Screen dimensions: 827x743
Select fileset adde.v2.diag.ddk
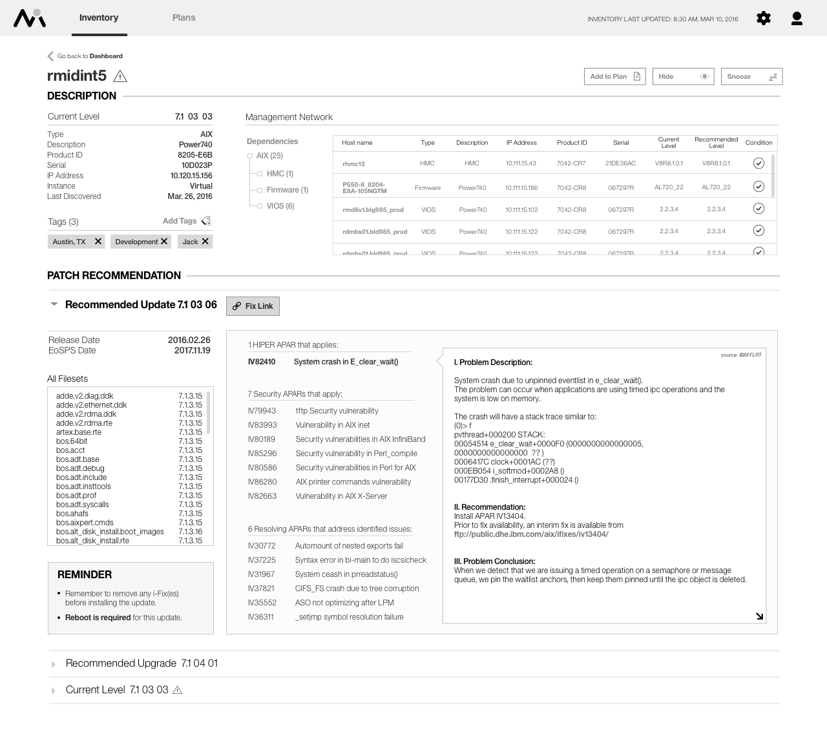[x=129, y=396]
